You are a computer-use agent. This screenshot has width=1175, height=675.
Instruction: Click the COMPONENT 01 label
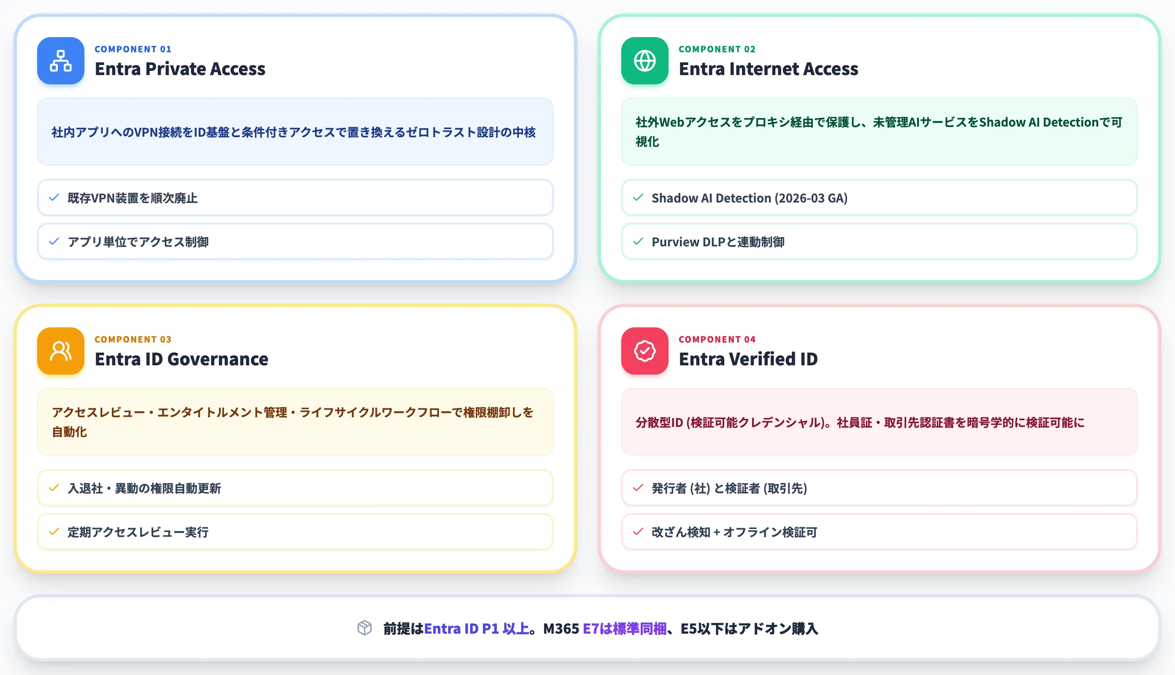point(133,49)
